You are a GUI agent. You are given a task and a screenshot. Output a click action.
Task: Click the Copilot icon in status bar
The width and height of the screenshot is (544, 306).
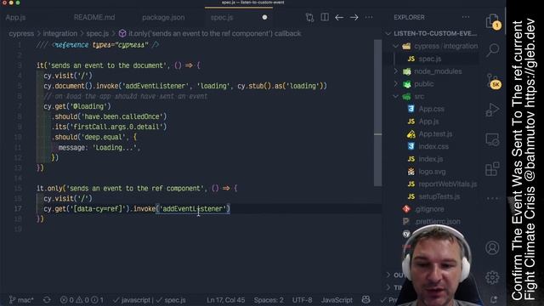[x=366, y=299]
